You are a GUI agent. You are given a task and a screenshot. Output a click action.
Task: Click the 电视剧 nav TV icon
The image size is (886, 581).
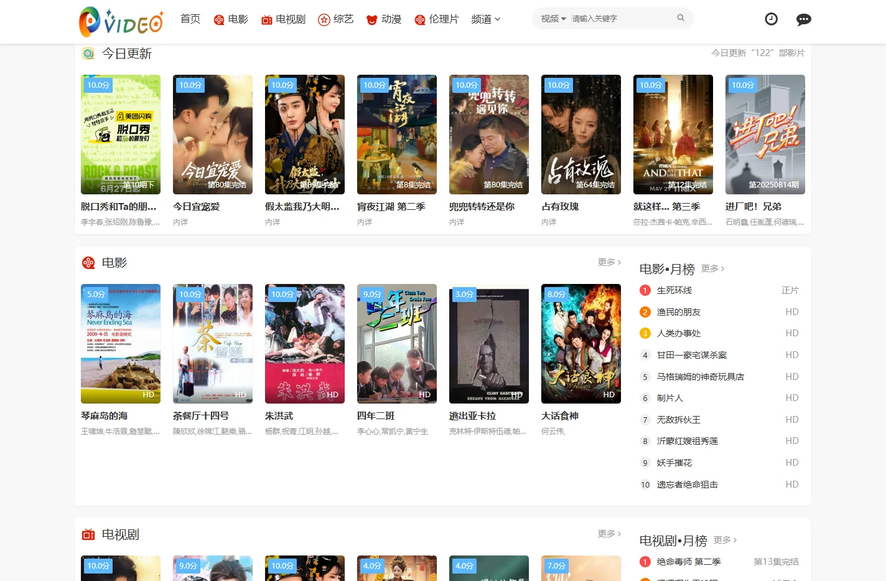[x=267, y=20]
